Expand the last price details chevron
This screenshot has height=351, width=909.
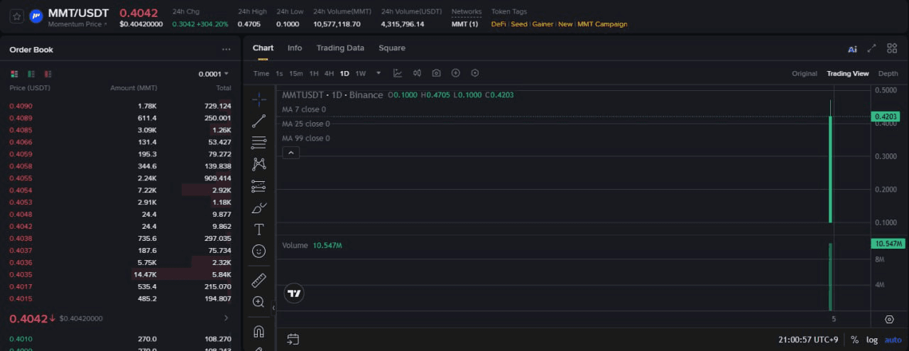click(x=227, y=318)
